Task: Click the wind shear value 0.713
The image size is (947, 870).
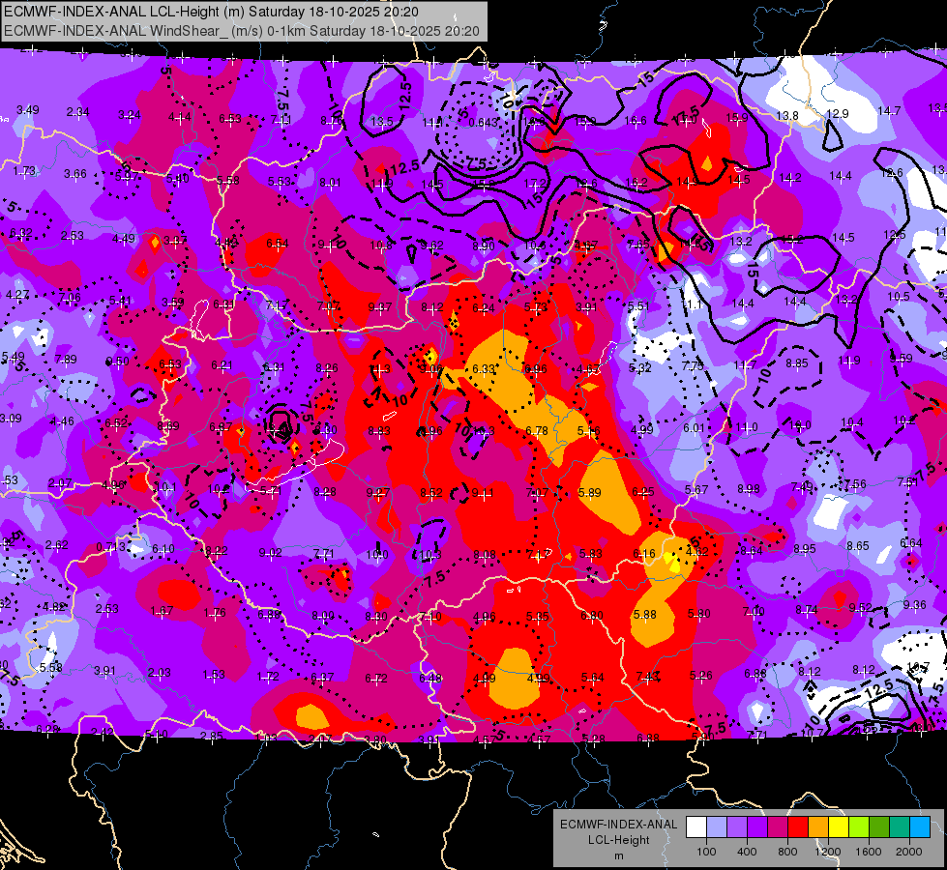Action: pos(110,547)
